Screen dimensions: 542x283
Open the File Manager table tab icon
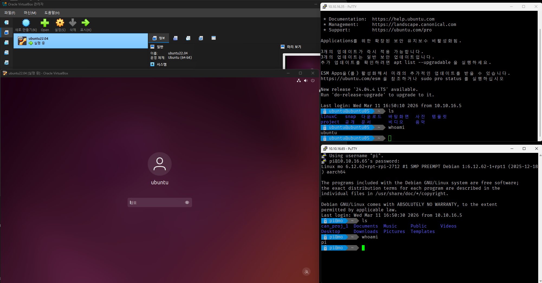[x=213, y=38]
